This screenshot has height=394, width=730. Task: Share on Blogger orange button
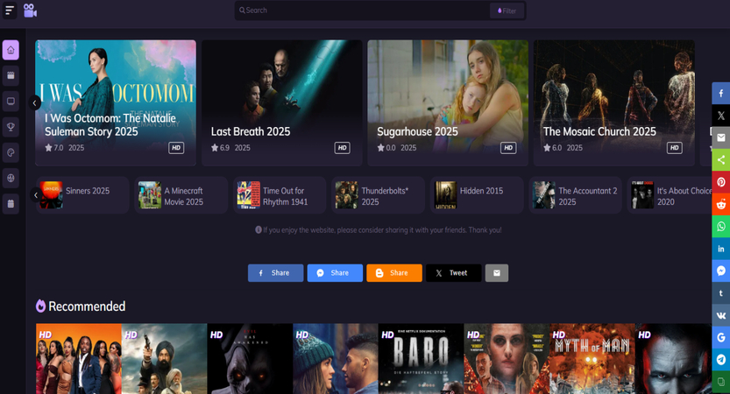point(394,273)
